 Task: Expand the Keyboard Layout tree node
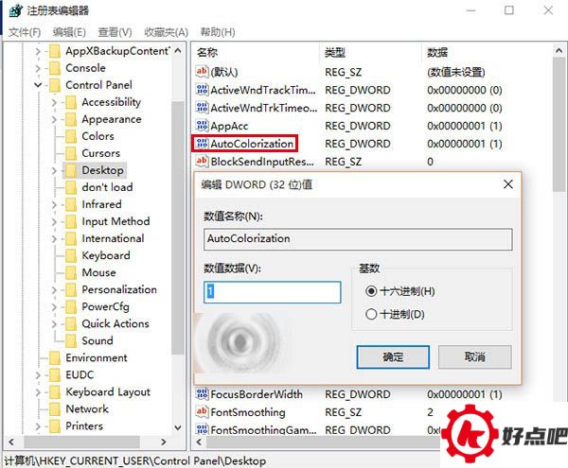point(38,392)
